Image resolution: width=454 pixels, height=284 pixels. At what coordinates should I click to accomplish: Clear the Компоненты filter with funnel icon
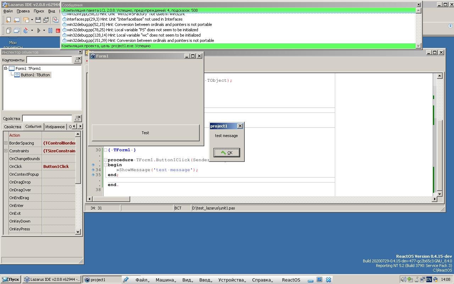[77, 60]
